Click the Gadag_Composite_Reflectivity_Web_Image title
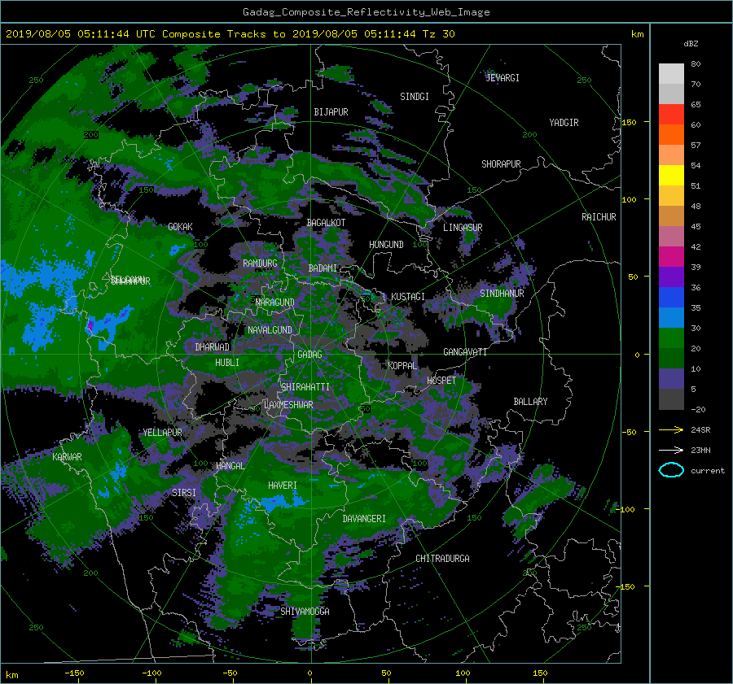 tap(366, 12)
